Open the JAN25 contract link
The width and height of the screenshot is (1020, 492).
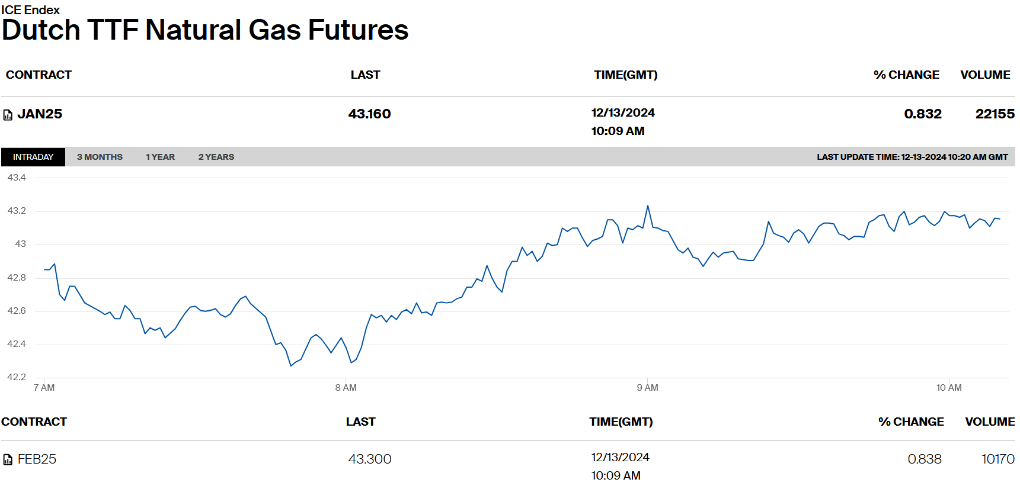pos(40,114)
